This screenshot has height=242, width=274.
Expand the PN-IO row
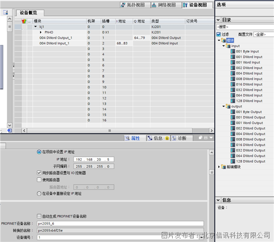coord(41,32)
